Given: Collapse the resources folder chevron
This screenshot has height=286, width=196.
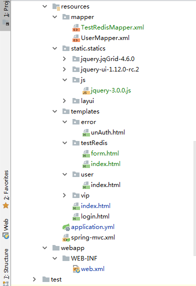Looking at the screenshot, I should (44, 6).
